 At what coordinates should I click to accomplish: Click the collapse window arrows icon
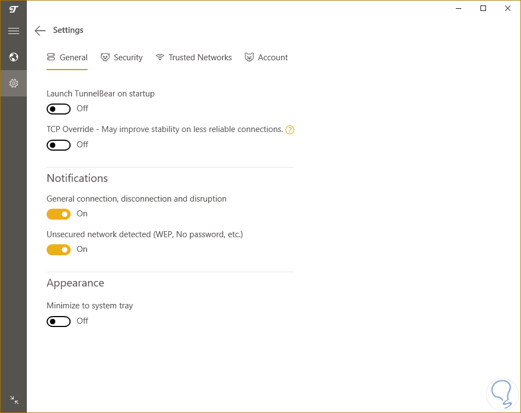click(14, 400)
